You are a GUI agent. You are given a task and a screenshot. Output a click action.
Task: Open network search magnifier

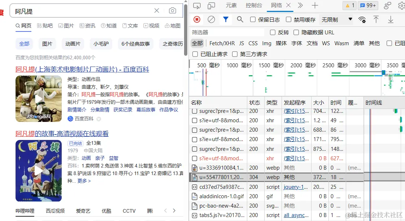(240, 20)
